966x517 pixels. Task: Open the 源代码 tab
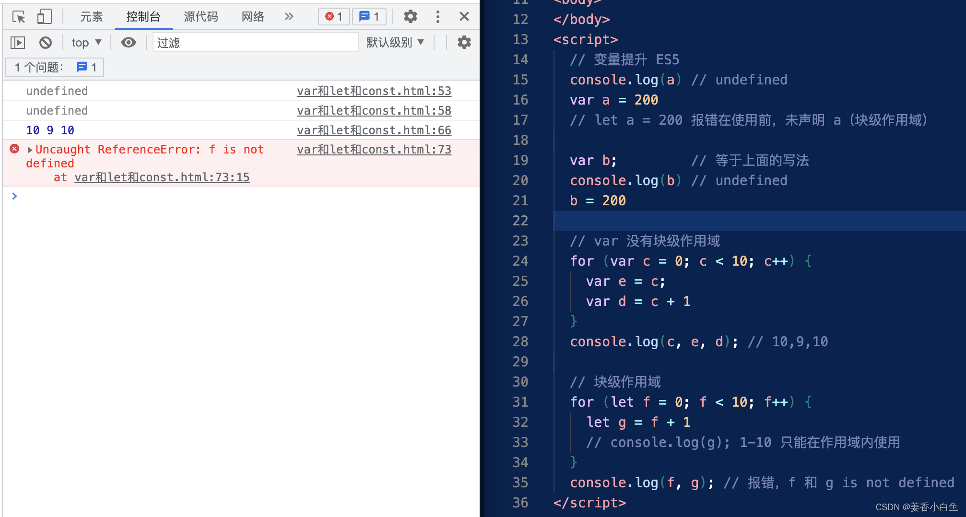(200, 17)
